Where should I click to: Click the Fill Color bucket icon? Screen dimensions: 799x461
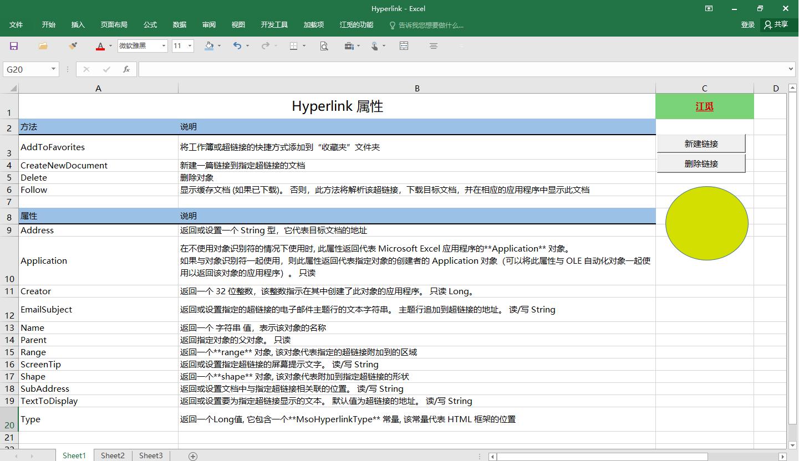click(x=208, y=46)
